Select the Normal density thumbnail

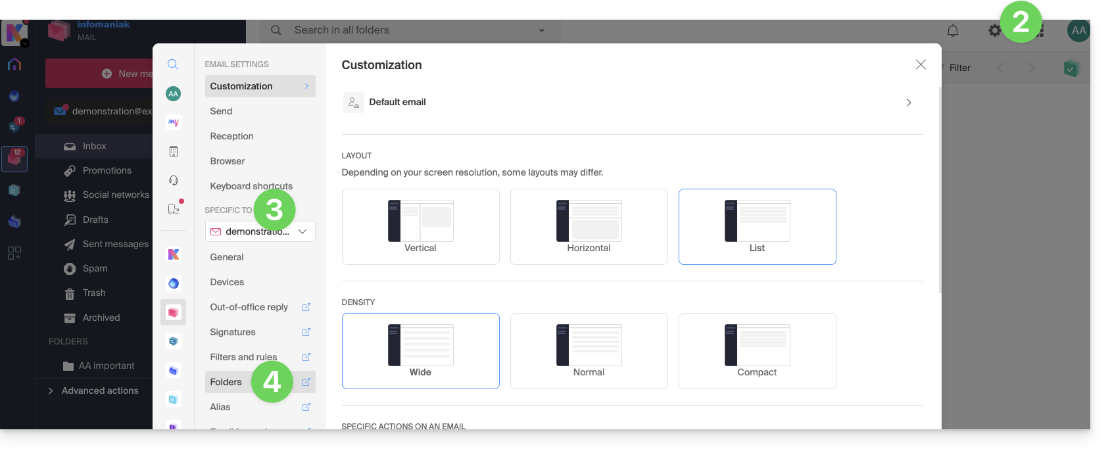point(589,350)
